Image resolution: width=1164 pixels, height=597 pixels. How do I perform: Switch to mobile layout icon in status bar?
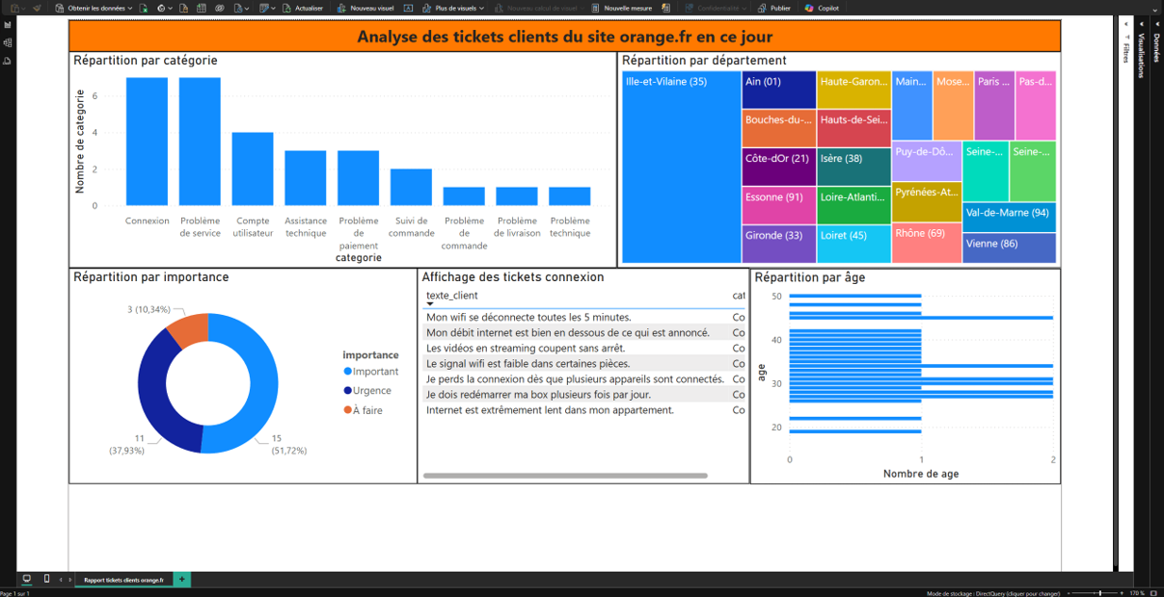[46, 579]
